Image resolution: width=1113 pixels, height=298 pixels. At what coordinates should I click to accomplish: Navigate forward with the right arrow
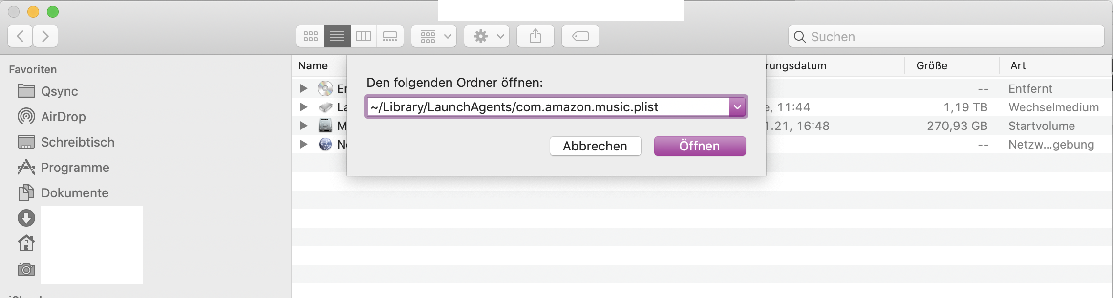point(45,36)
